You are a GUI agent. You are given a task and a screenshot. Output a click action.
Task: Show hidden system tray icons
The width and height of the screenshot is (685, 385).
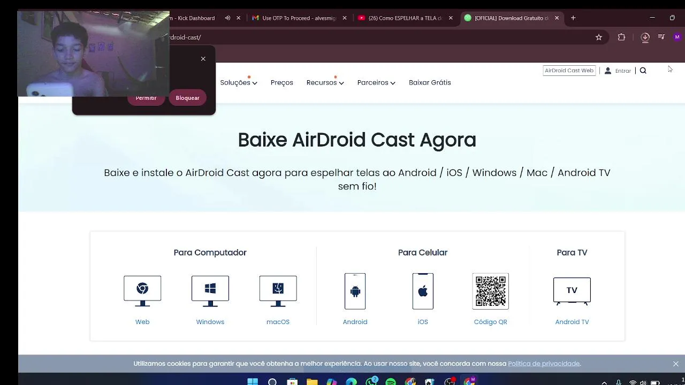click(x=605, y=382)
